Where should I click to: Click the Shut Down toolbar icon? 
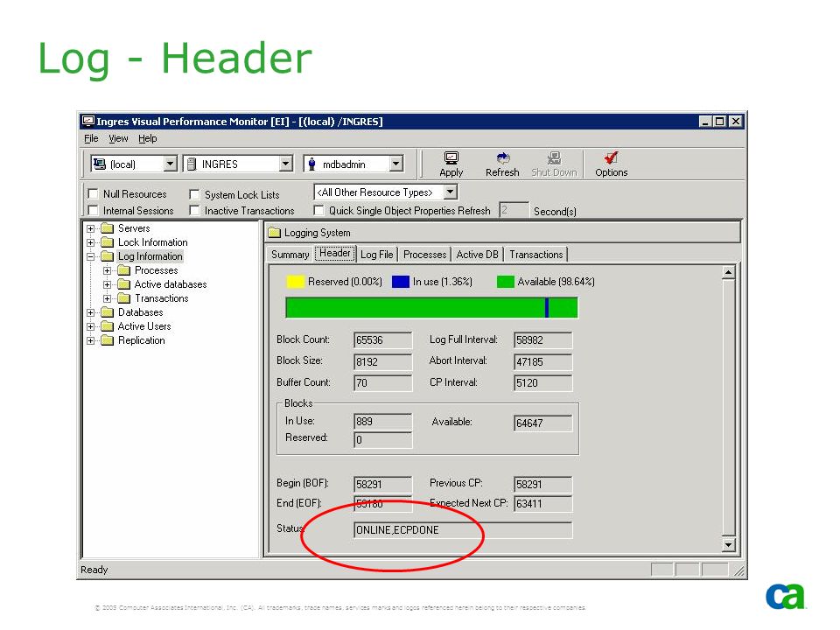click(x=554, y=158)
